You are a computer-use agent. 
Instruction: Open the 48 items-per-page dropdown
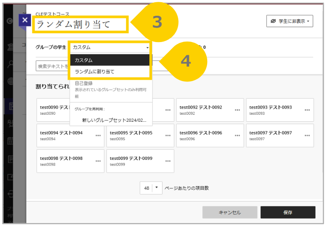click(151, 188)
